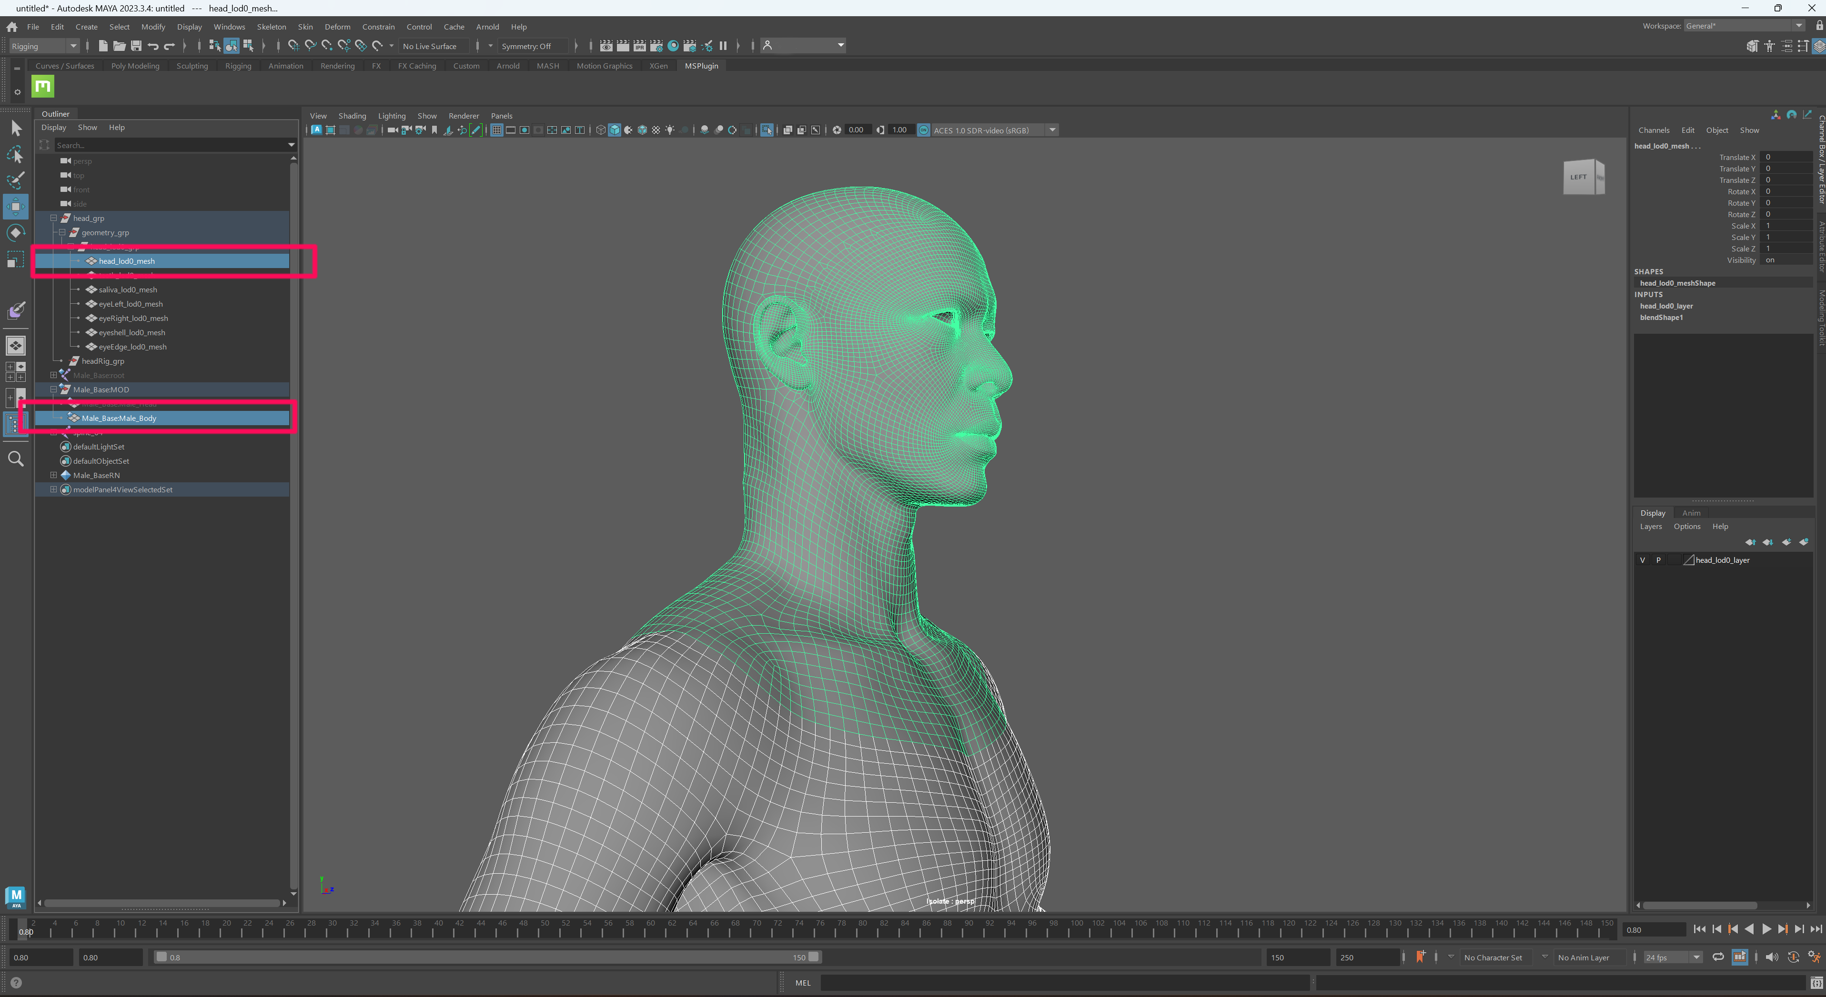Collapse the head_grp outliner node
This screenshot has width=1826, height=997.
[53, 218]
